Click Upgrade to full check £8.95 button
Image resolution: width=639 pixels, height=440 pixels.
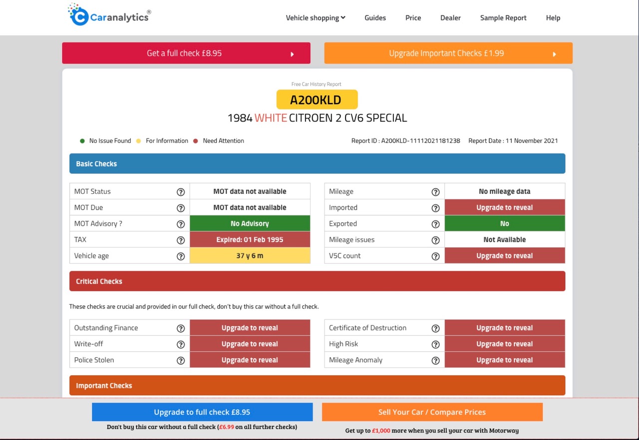tap(202, 412)
